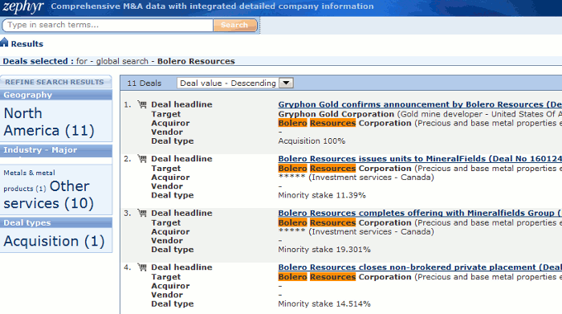Click Minority stake 19.301% text
562x314 pixels.
[x=324, y=250]
